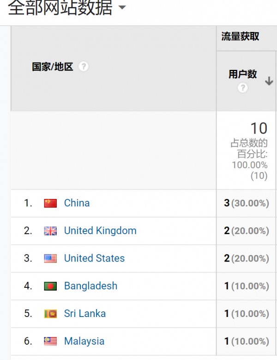Open the Bangladesh link
The image size is (277, 360).
[x=90, y=286]
